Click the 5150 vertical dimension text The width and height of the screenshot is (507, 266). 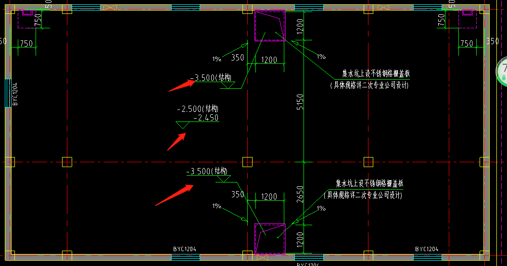[x=300, y=102]
